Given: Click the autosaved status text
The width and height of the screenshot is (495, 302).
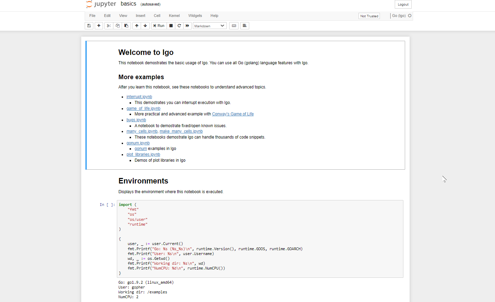Looking at the screenshot, I should pyautogui.click(x=150, y=4).
